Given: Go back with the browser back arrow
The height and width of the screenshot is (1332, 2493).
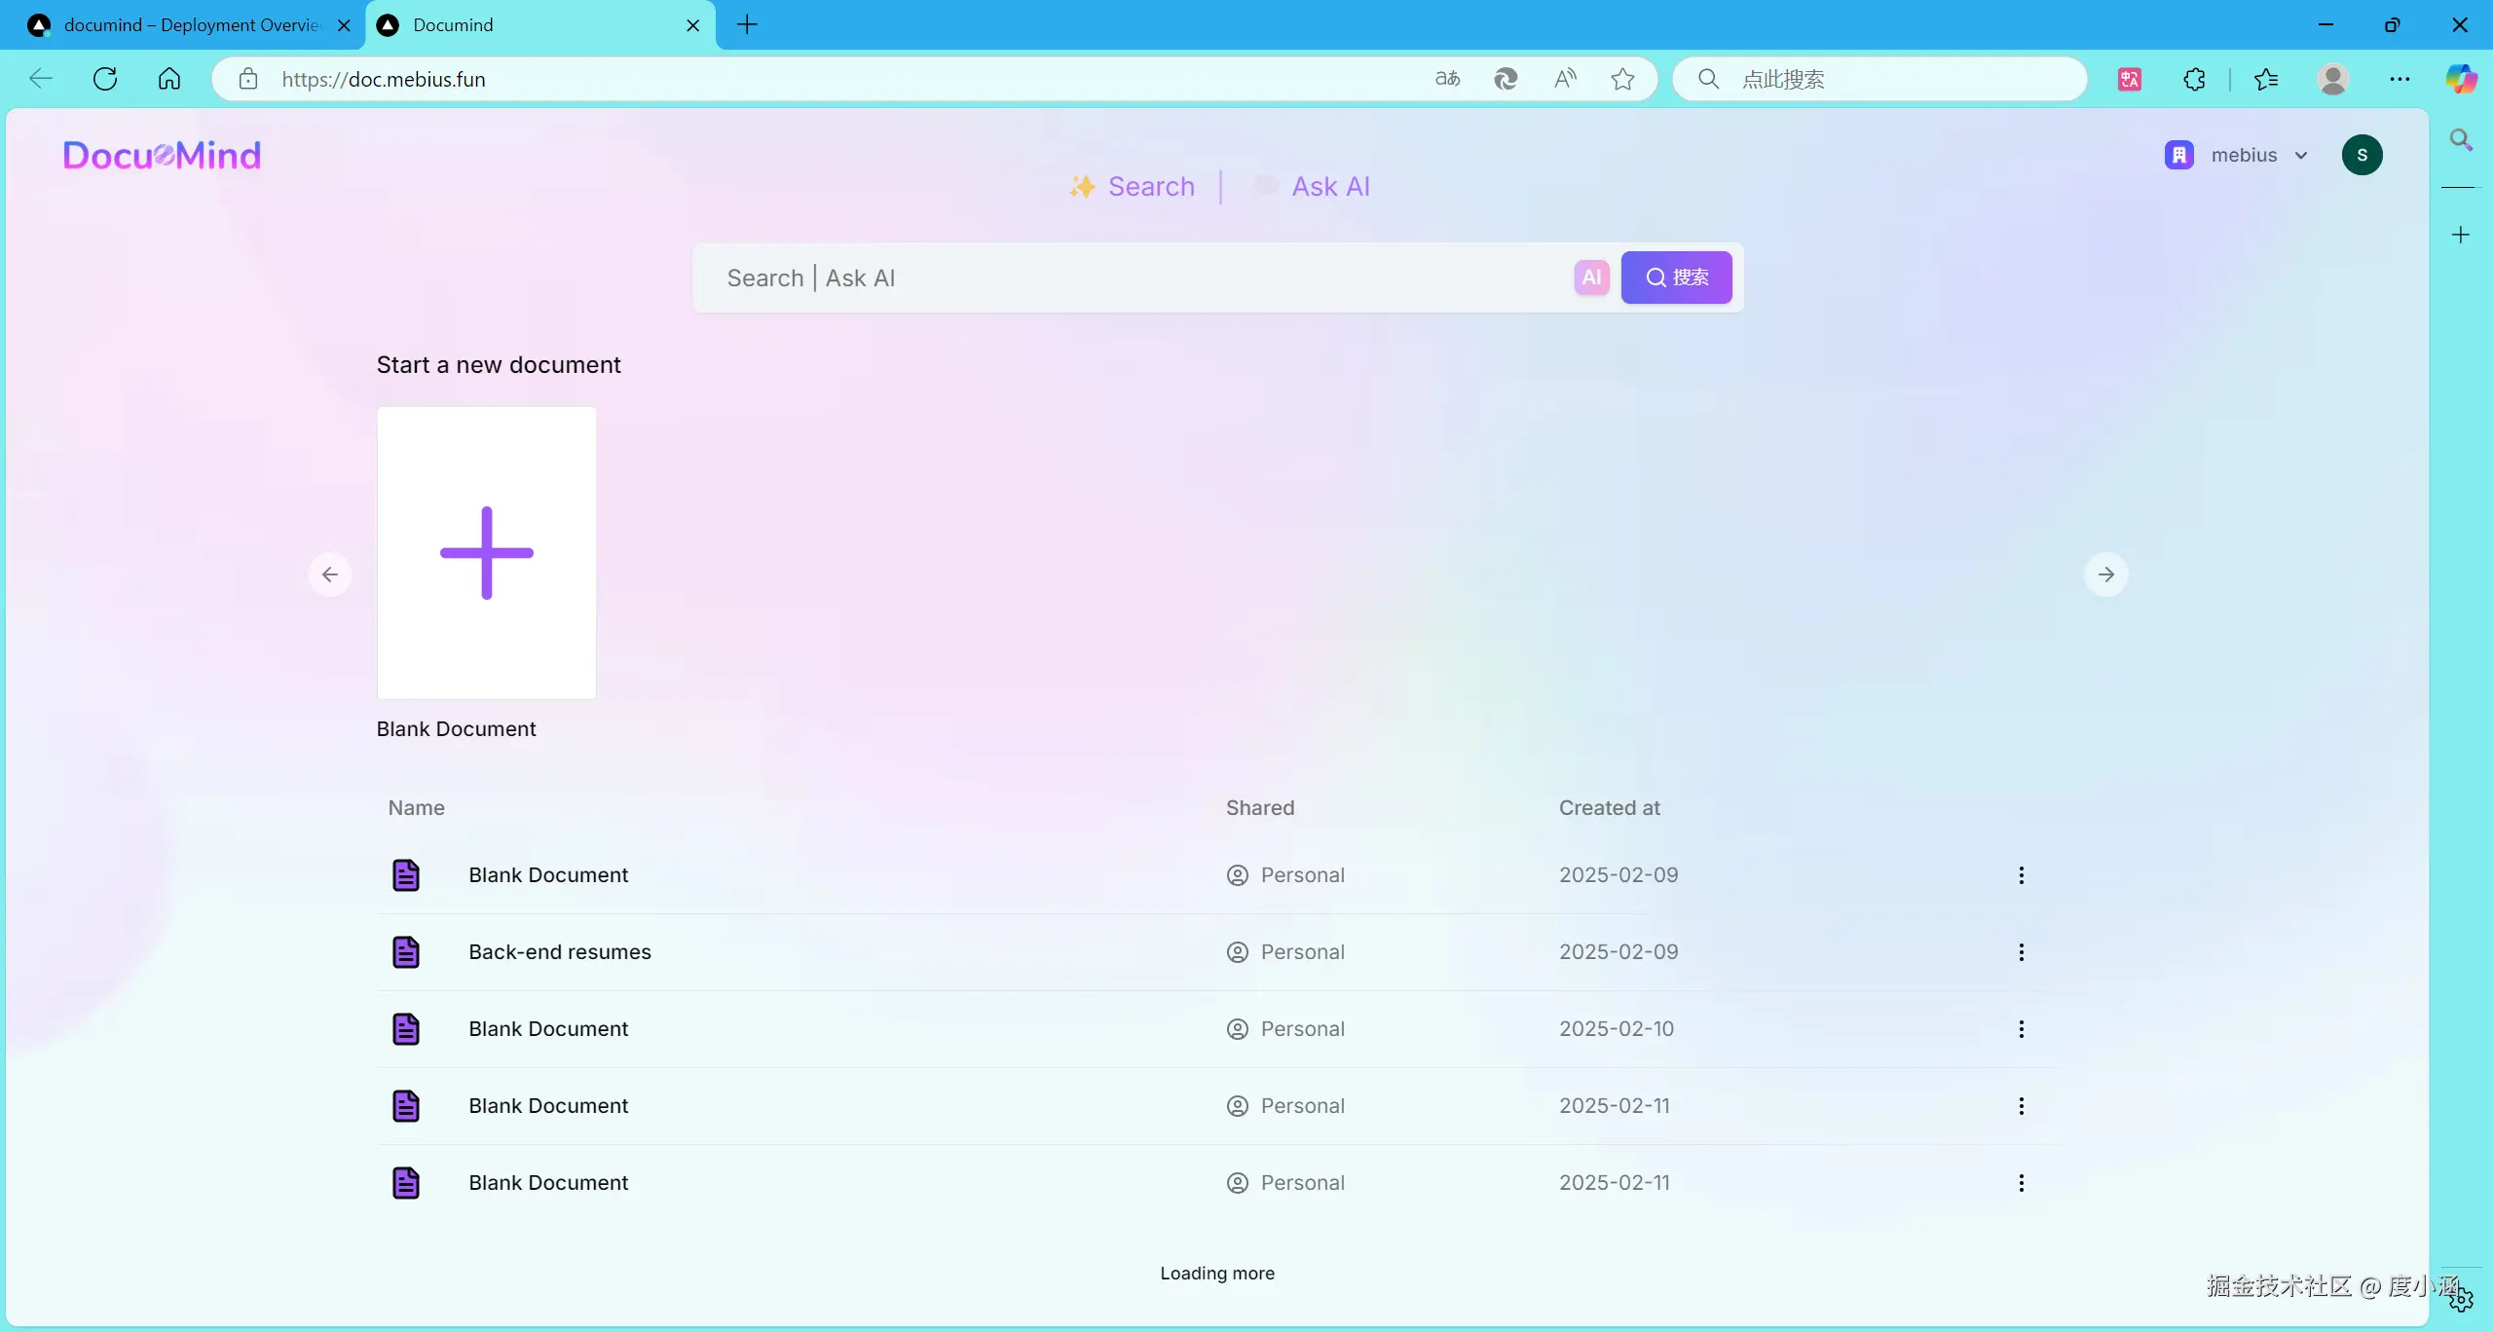Looking at the screenshot, I should click(41, 79).
